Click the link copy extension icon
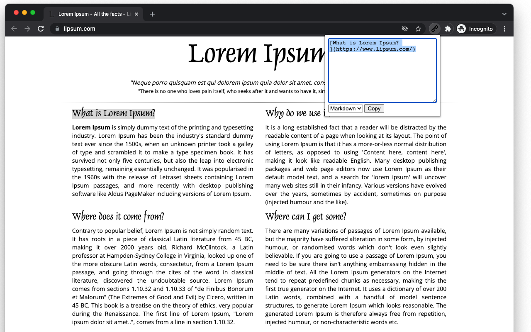Viewport: 531px width, 332px height. pos(434,29)
